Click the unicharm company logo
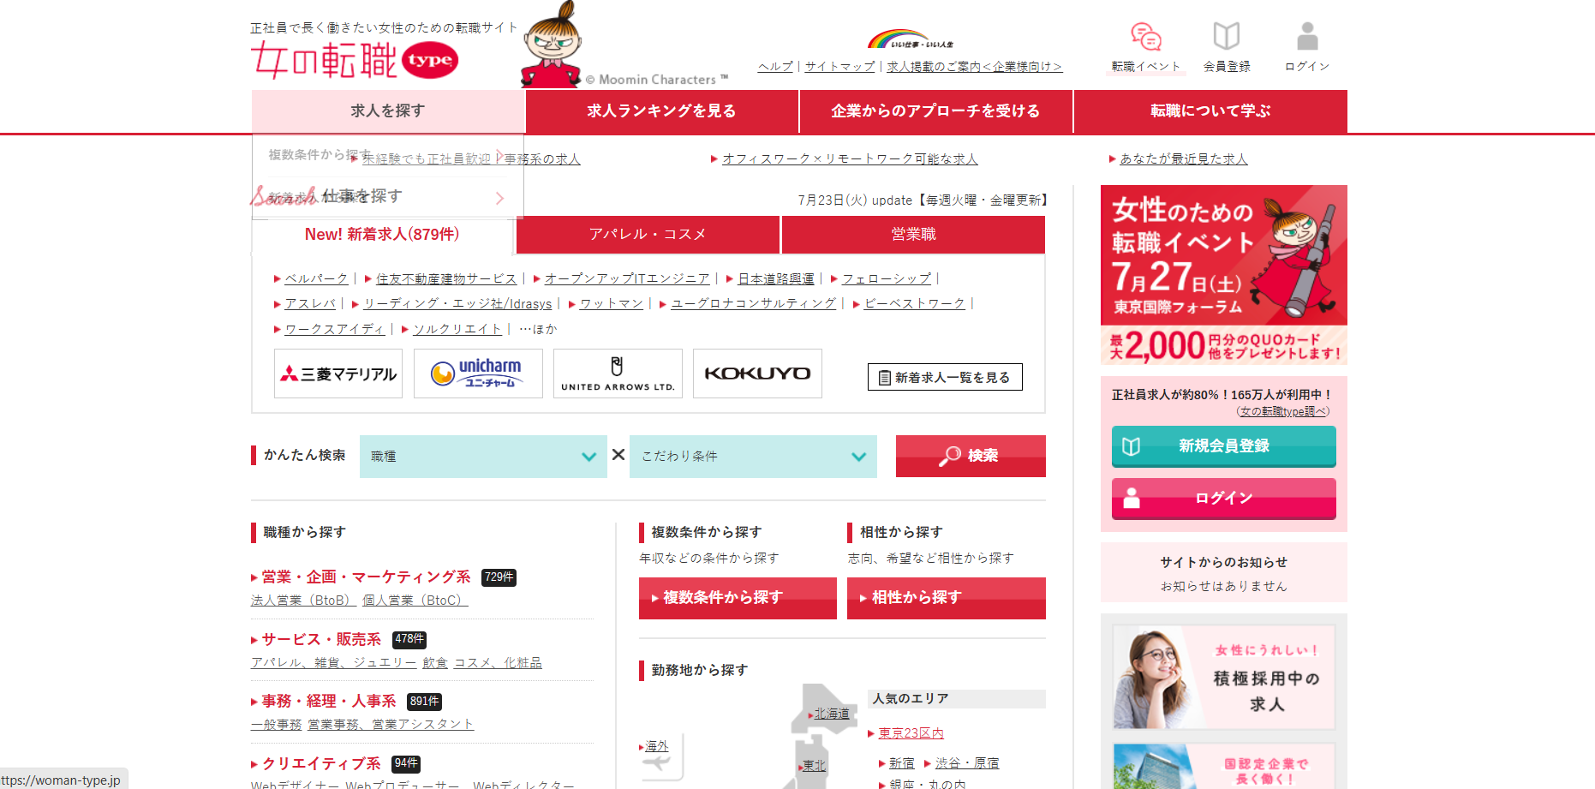The height and width of the screenshot is (789, 1595). 478,374
